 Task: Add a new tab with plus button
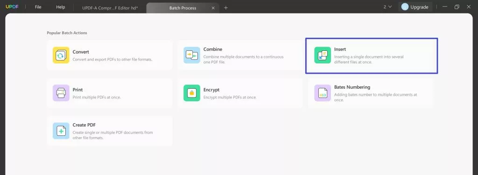click(x=226, y=8)
